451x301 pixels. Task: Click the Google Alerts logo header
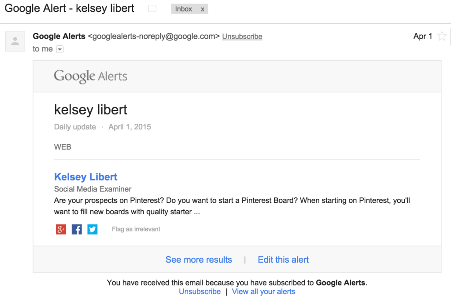(91, 77)
